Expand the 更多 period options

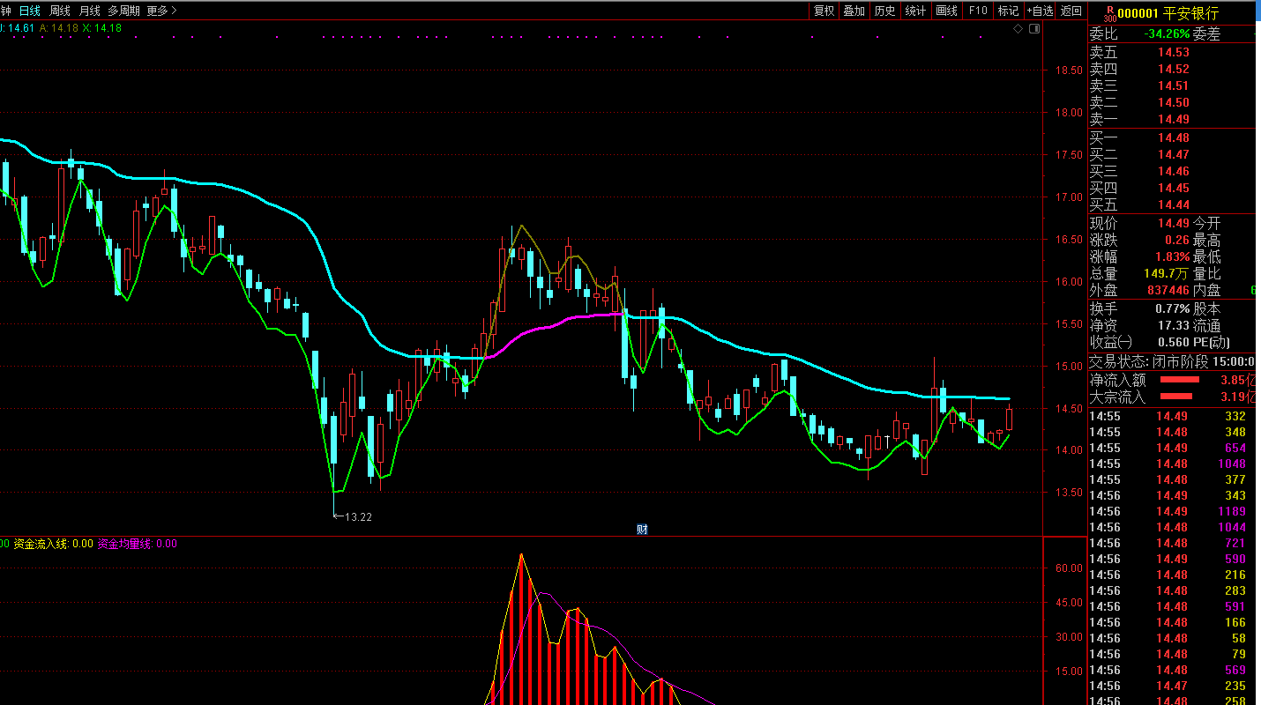point(160,11)
